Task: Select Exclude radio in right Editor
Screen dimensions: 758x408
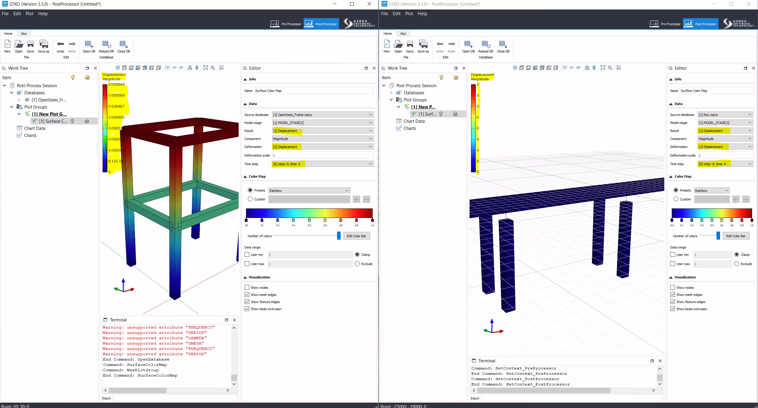Action: coord(737,264)
